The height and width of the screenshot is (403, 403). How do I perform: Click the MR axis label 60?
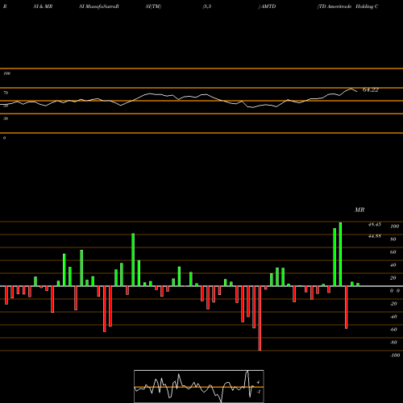click(x=393, y=252)
